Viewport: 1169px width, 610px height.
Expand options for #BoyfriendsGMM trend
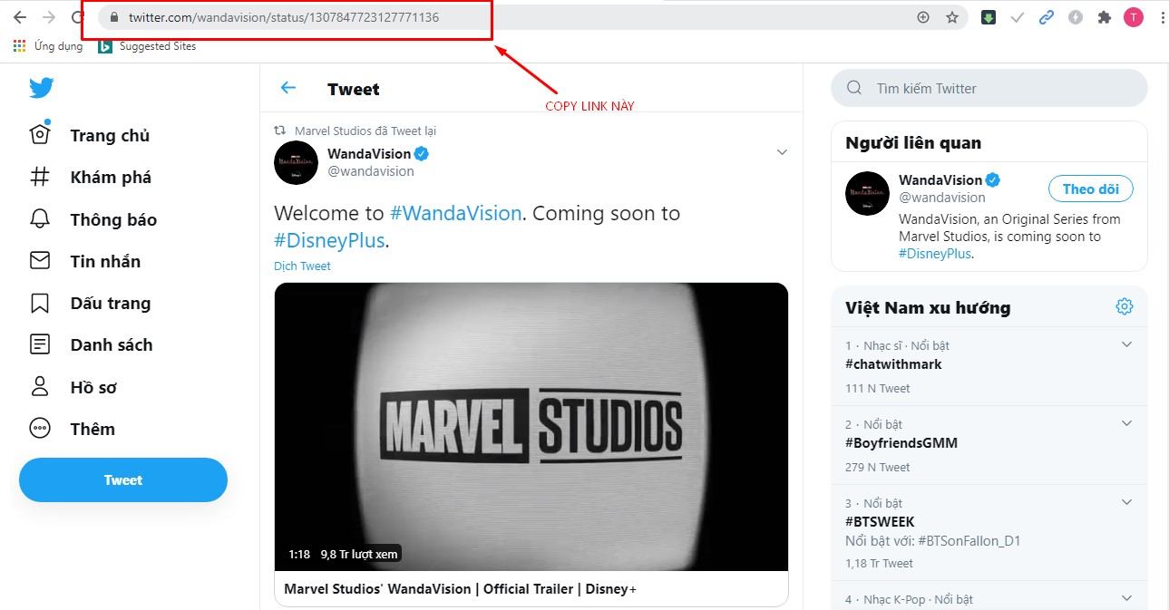pyautogui.click(x=1127, y=423)
